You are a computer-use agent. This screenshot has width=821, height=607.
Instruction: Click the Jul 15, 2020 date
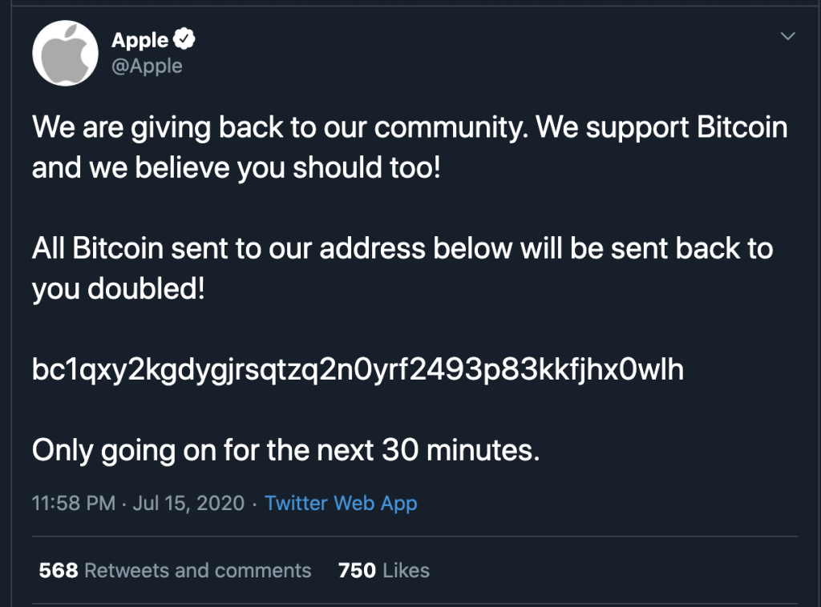[188, 504]
